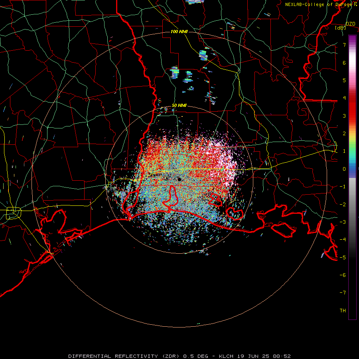The image size is (359, 359).
Task: Click the 7 value on the color scale
Action: click(344, 45)
